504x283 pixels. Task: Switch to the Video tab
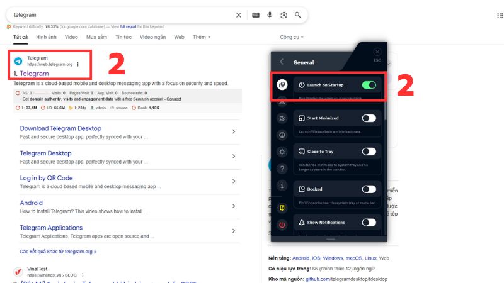[71, 37]
